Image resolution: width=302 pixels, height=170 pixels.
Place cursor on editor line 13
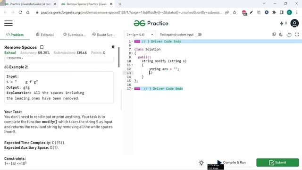[218, 73]
